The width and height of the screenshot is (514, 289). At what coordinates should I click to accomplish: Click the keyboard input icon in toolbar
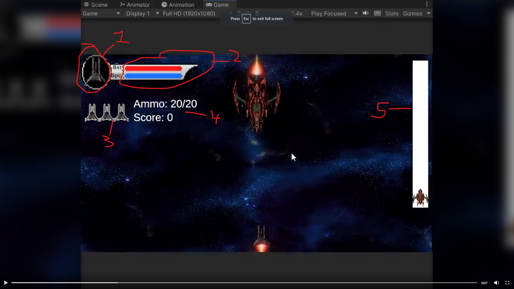(x=377, y=13)
